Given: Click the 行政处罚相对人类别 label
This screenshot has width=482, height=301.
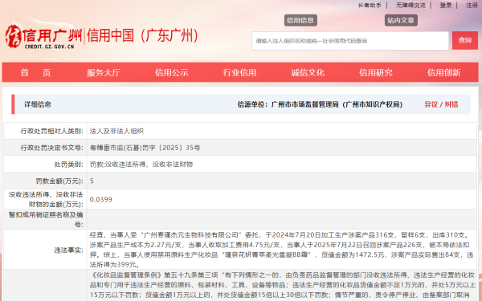Looking at the screenshot, I should (x=51, y=131).
